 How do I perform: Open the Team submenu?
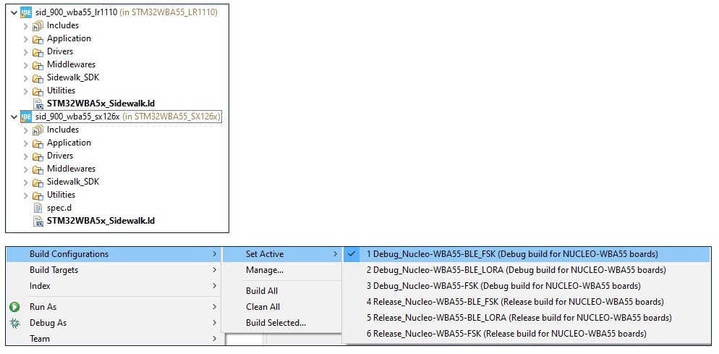click(114, 339)
